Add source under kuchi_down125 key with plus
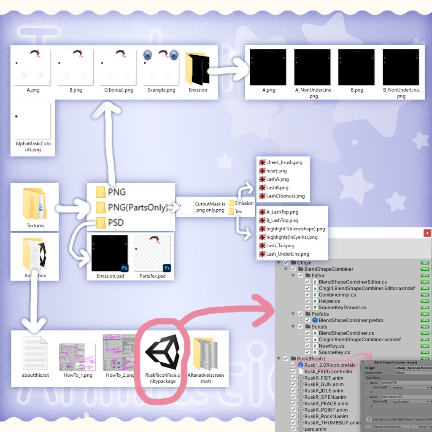Screen dimensions: 432x432 pos(371,406)
